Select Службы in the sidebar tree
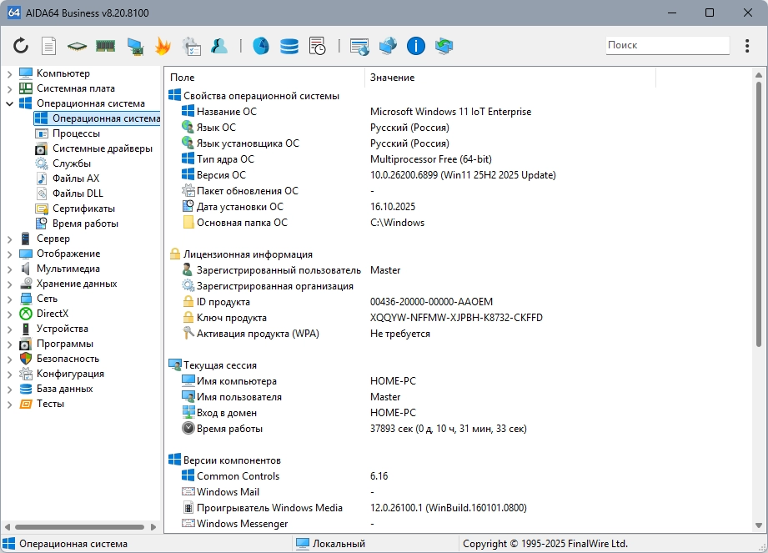768x553 pixels. (x=72, y=163)
